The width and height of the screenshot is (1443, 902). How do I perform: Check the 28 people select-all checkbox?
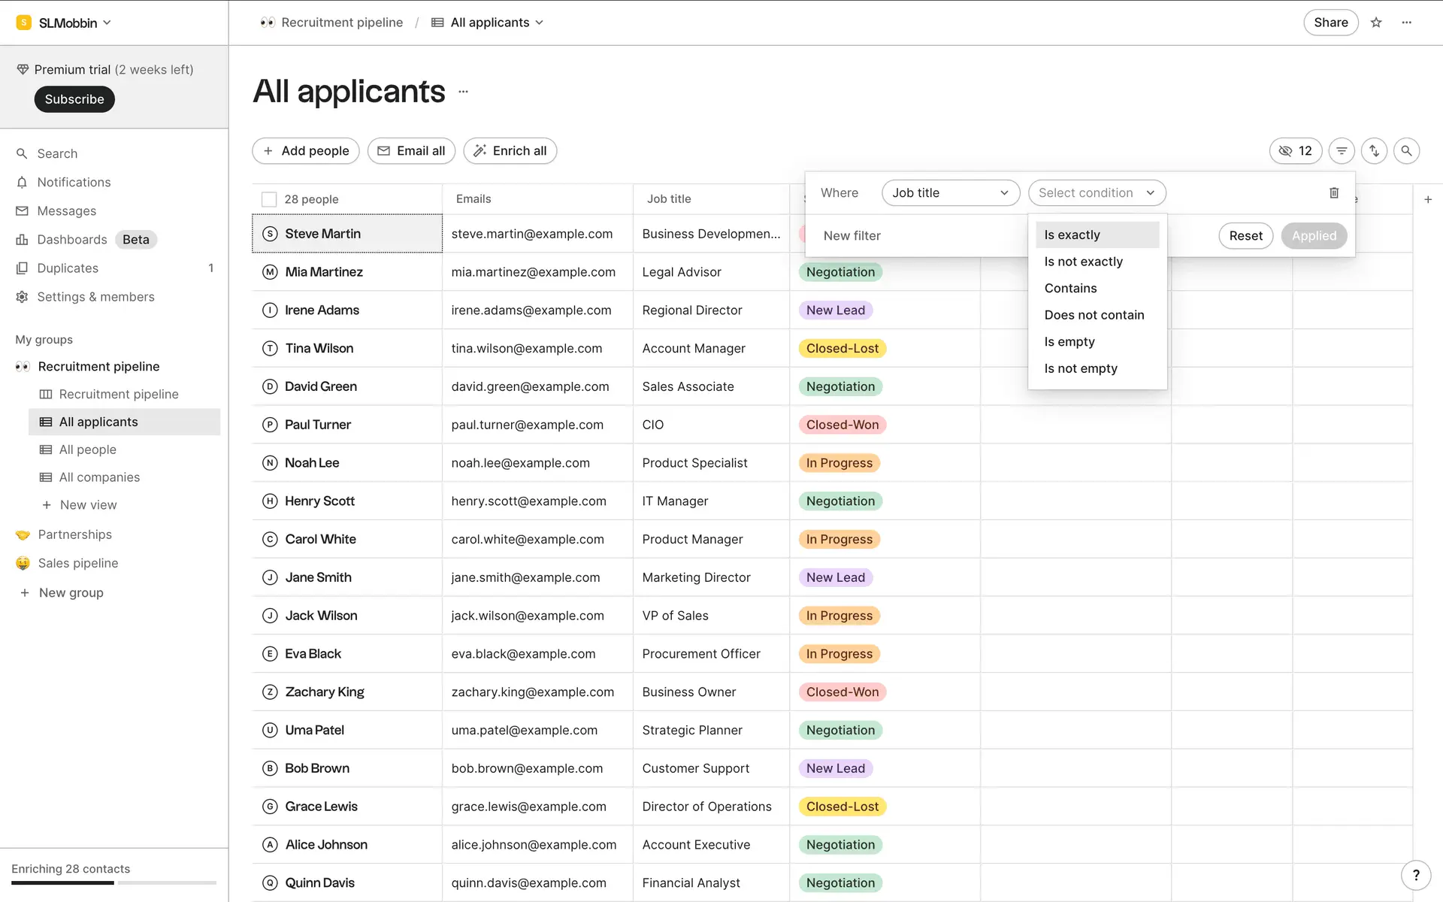[269, 199]
